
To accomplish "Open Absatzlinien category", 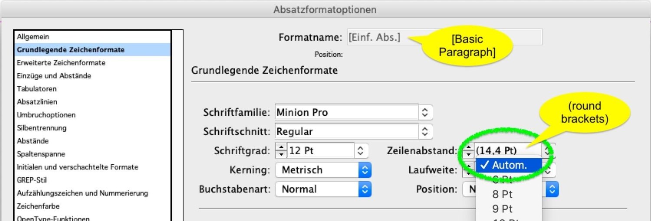I will (37, 102).
